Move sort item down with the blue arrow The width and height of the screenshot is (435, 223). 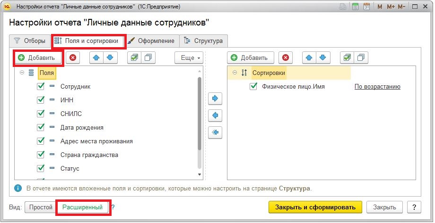point(322,58)
